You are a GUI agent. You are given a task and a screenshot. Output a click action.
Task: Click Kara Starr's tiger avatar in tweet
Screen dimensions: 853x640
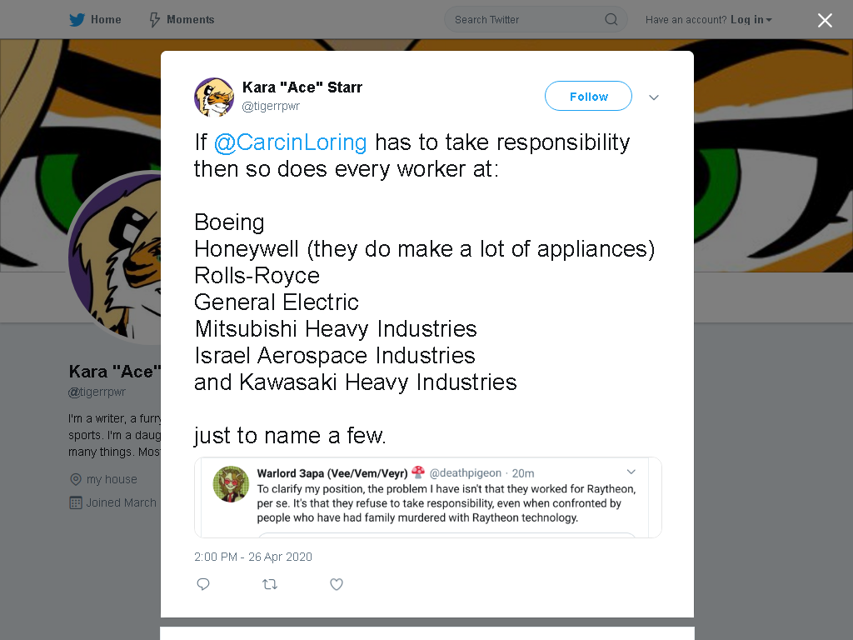click(x=214, y=97)
